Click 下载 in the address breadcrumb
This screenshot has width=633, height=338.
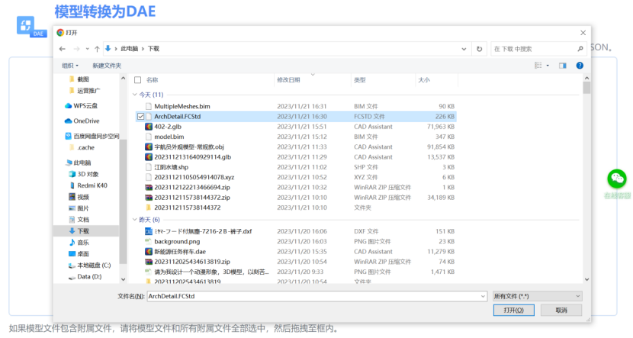point(153,49)
